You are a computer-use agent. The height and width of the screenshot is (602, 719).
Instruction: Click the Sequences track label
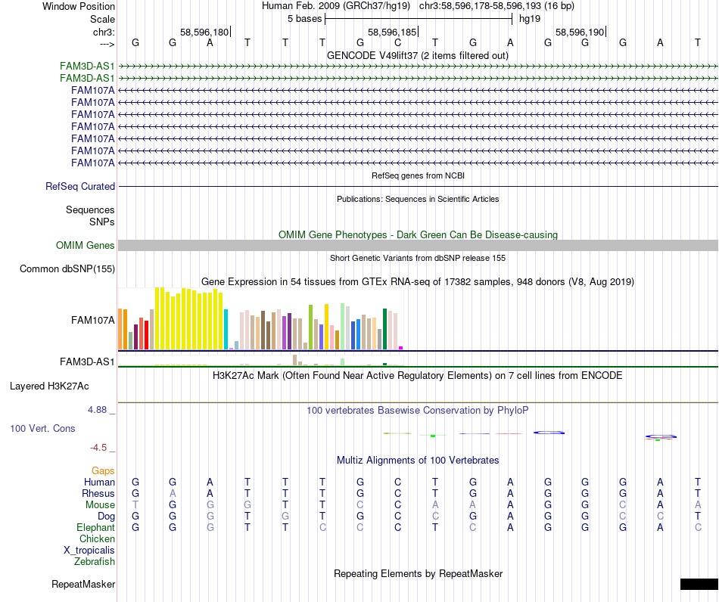(90, 209)
